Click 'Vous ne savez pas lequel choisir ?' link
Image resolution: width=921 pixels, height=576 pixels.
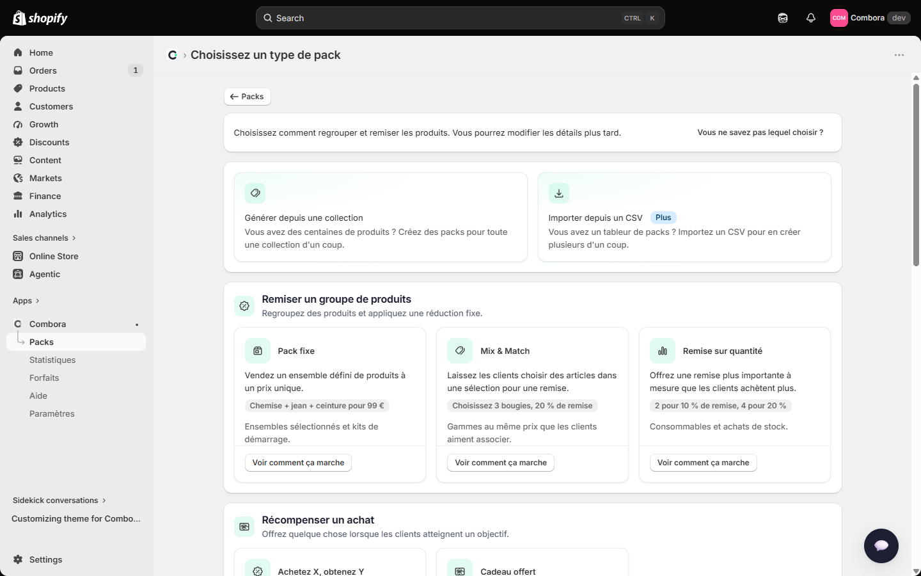point(760,132)
